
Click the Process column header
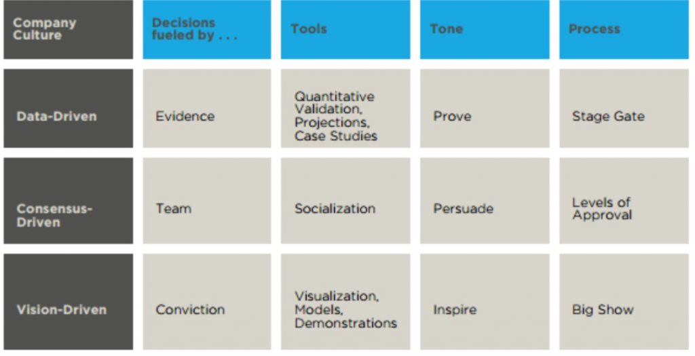(x=624, y=29)
